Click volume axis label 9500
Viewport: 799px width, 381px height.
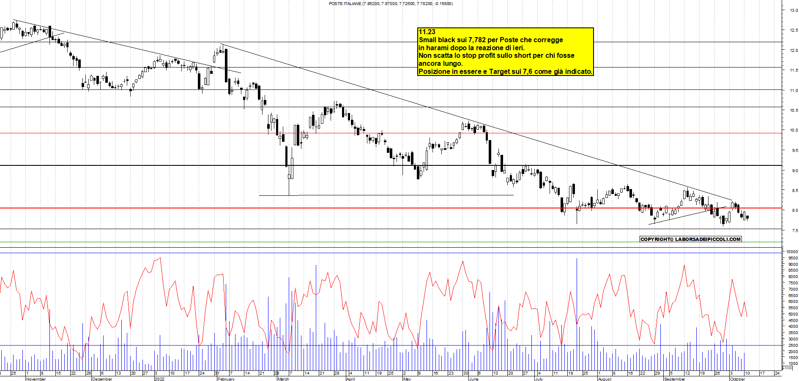point(793,258)
